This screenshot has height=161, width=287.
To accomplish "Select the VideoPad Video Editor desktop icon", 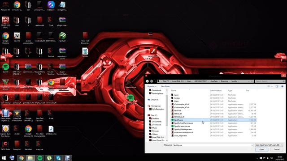I will coord(17,116).
